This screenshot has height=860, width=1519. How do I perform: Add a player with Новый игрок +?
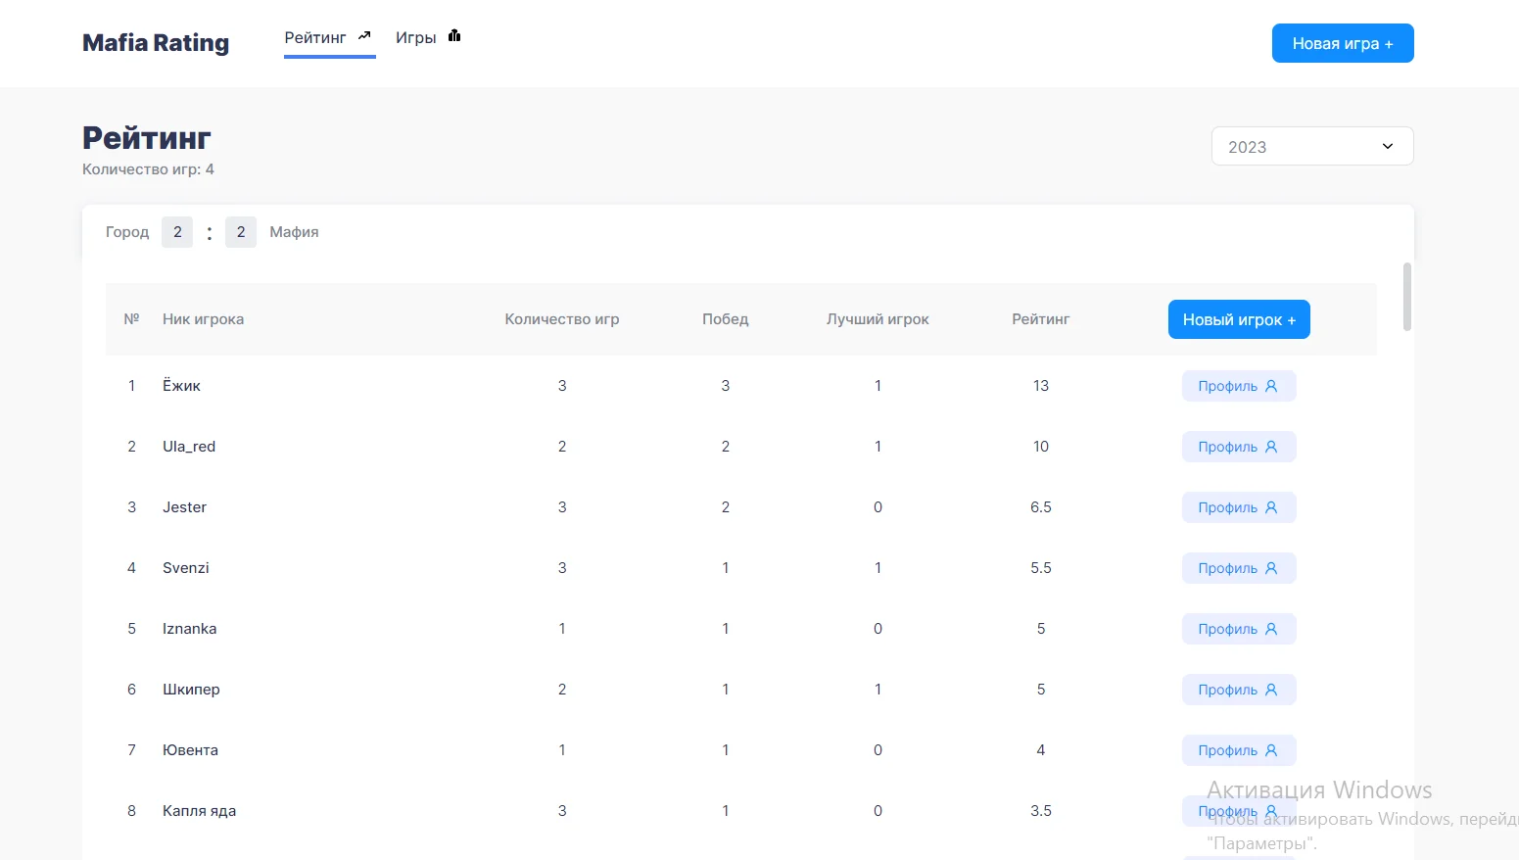click(x=1238, y=319)
